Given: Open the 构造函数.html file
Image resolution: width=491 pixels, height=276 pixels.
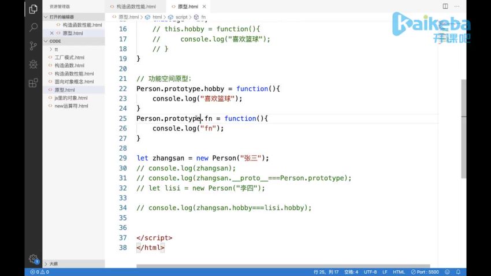Looking at the screenshot, I should 74,65.
